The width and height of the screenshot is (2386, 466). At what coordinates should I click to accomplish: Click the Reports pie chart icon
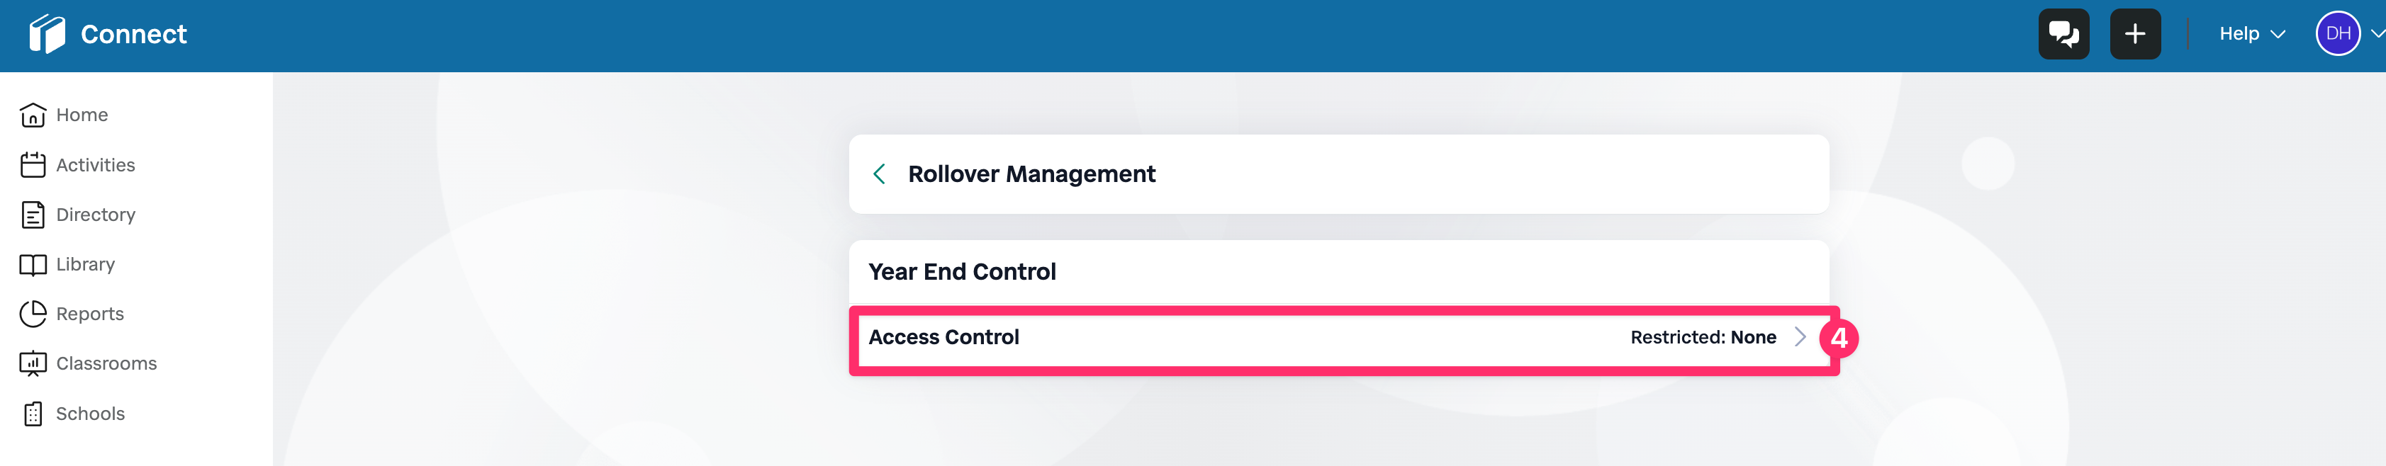(x=33, y=314)
